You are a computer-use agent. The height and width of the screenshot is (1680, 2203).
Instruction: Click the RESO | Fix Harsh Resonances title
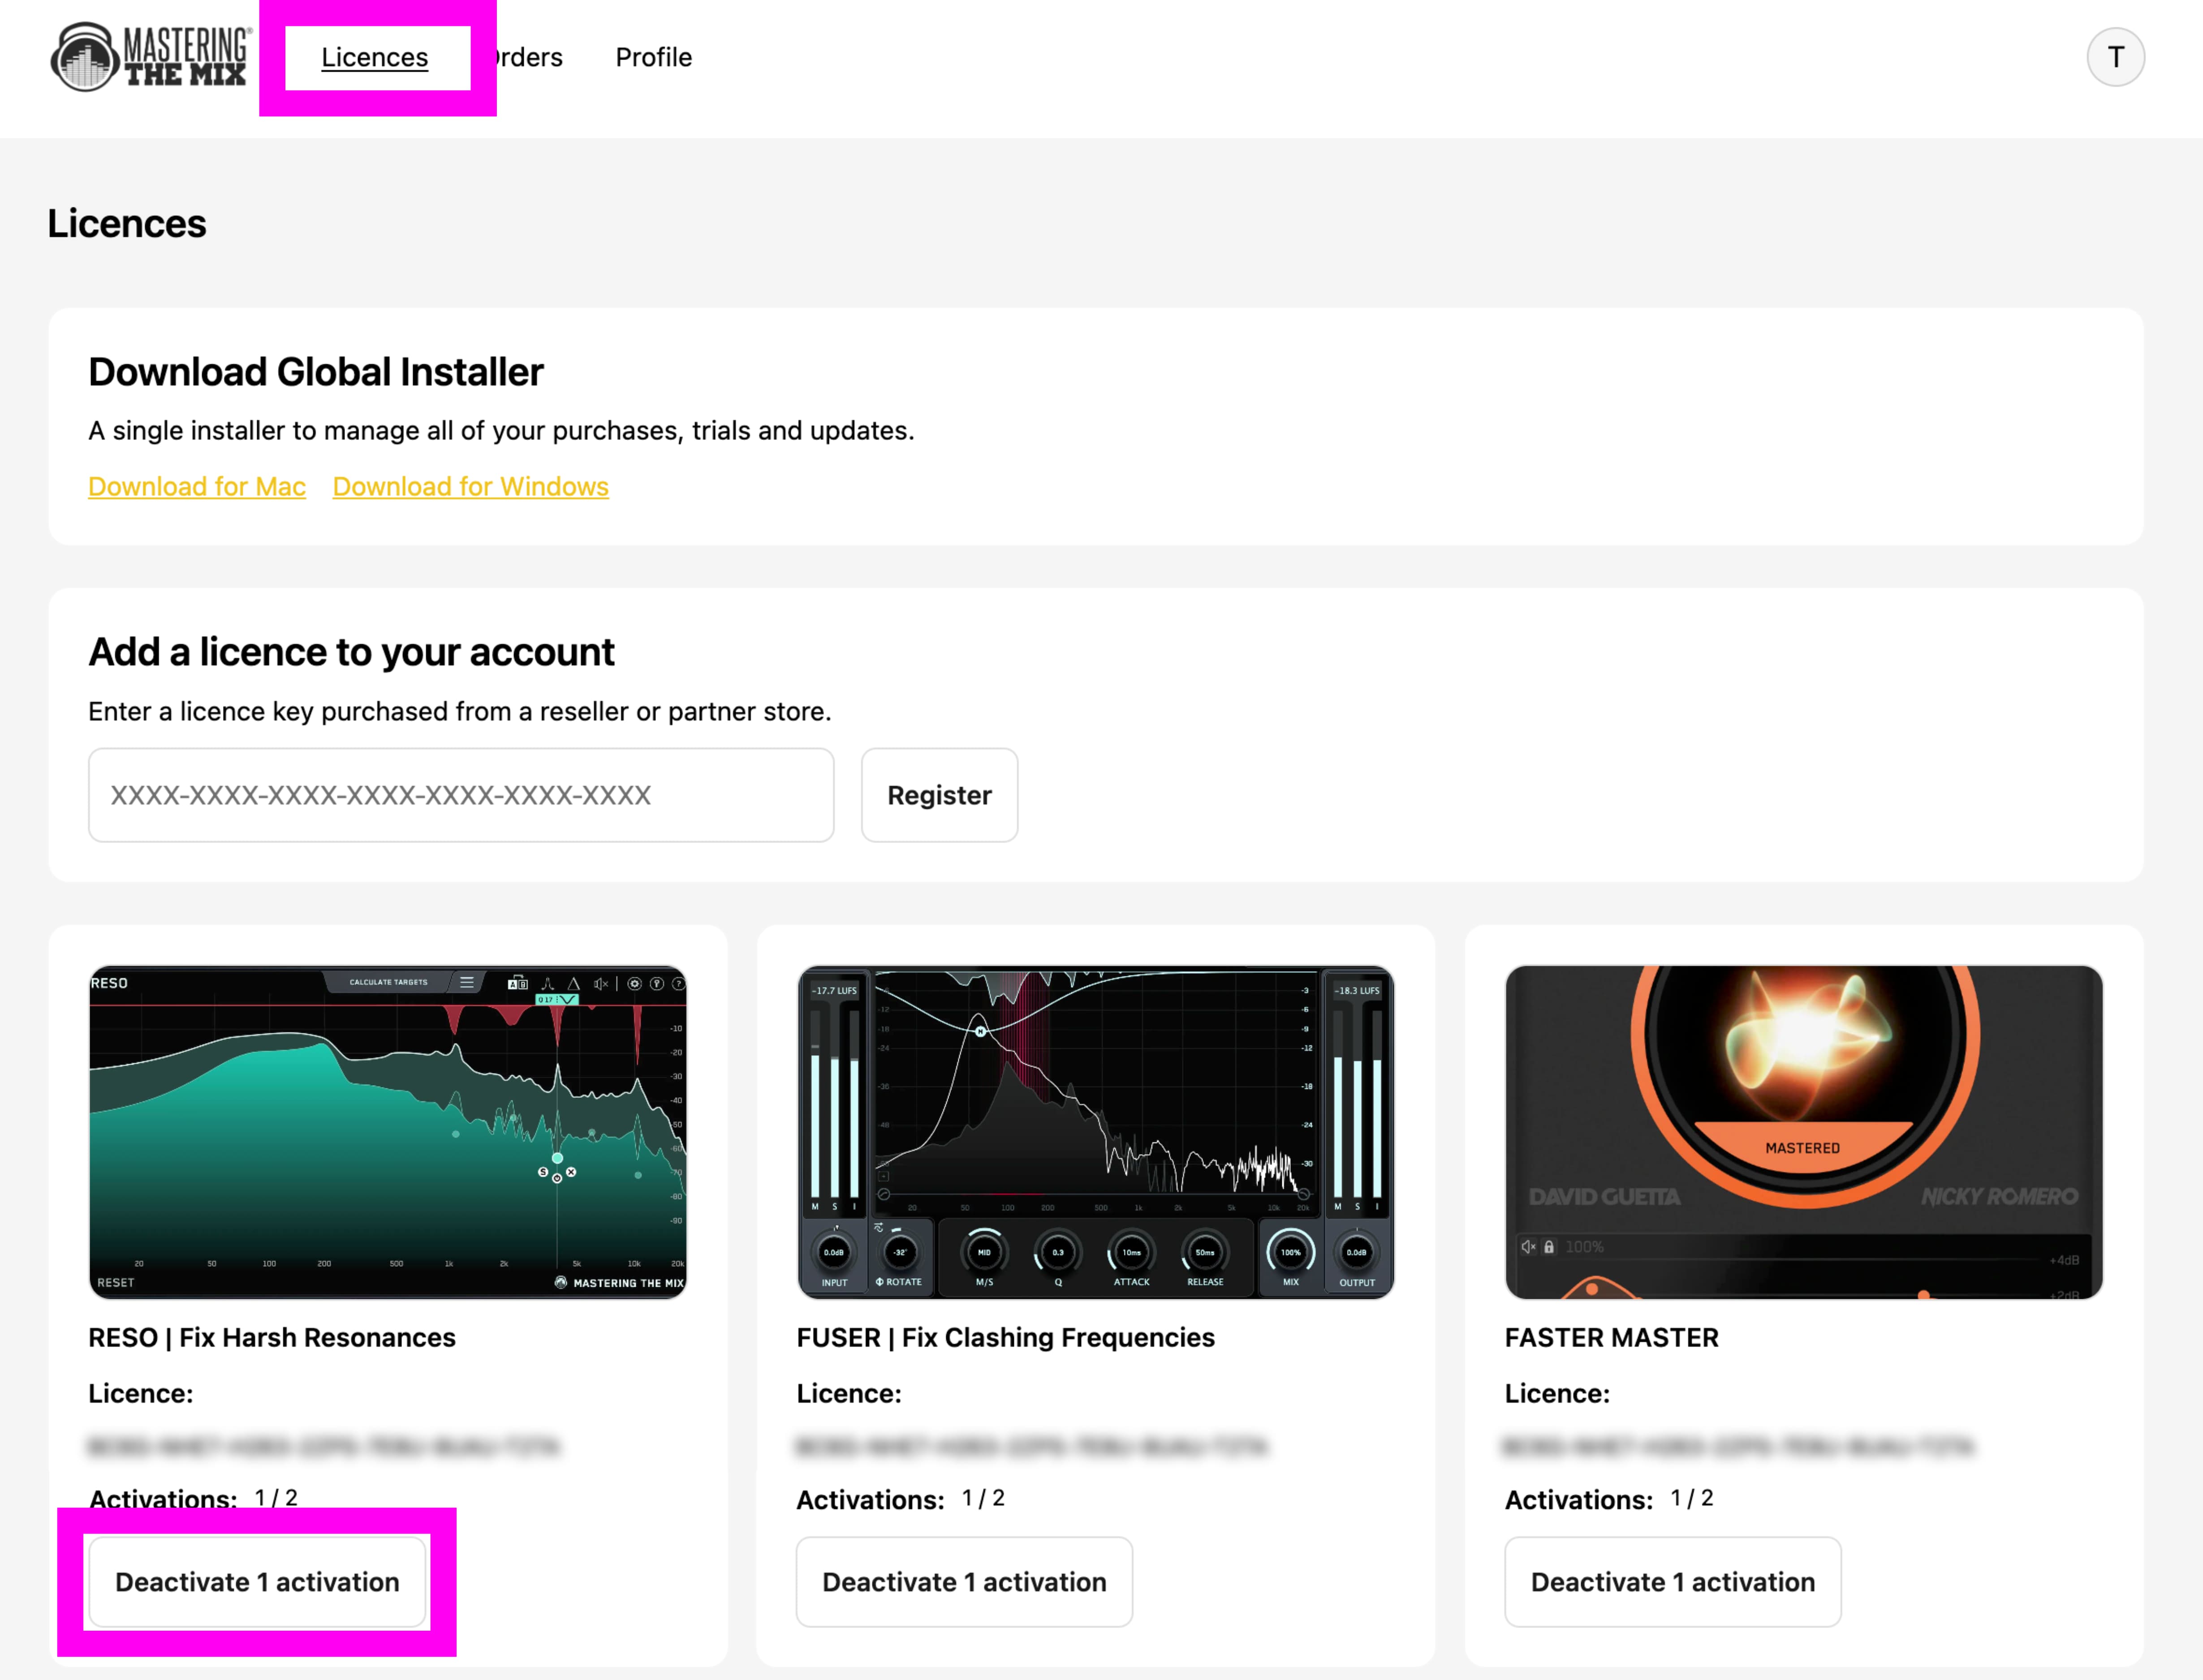[x=272, y=1337]
